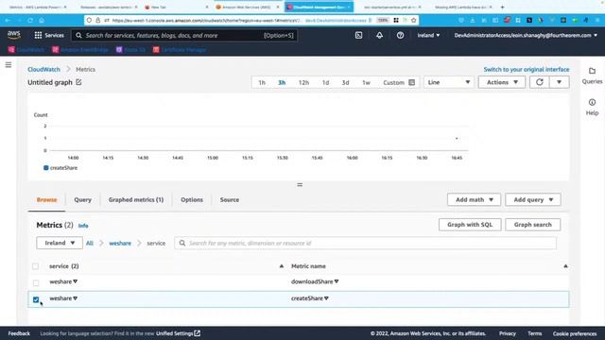Click the Amazon EventBridge favorite shortcut
This screenshot has height=340, width=605.
(x=80, y=50)
